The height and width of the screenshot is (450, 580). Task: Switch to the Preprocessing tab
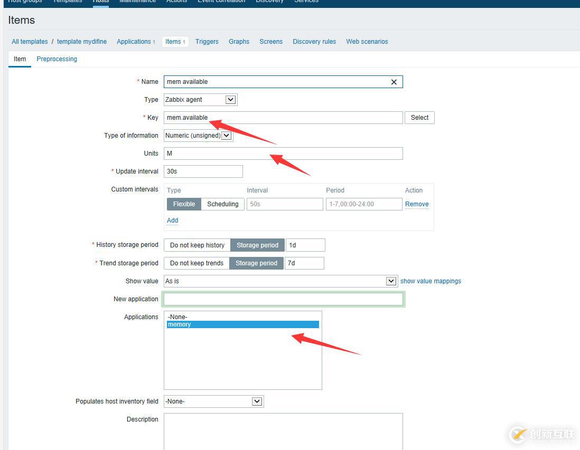tap(57, 59)
